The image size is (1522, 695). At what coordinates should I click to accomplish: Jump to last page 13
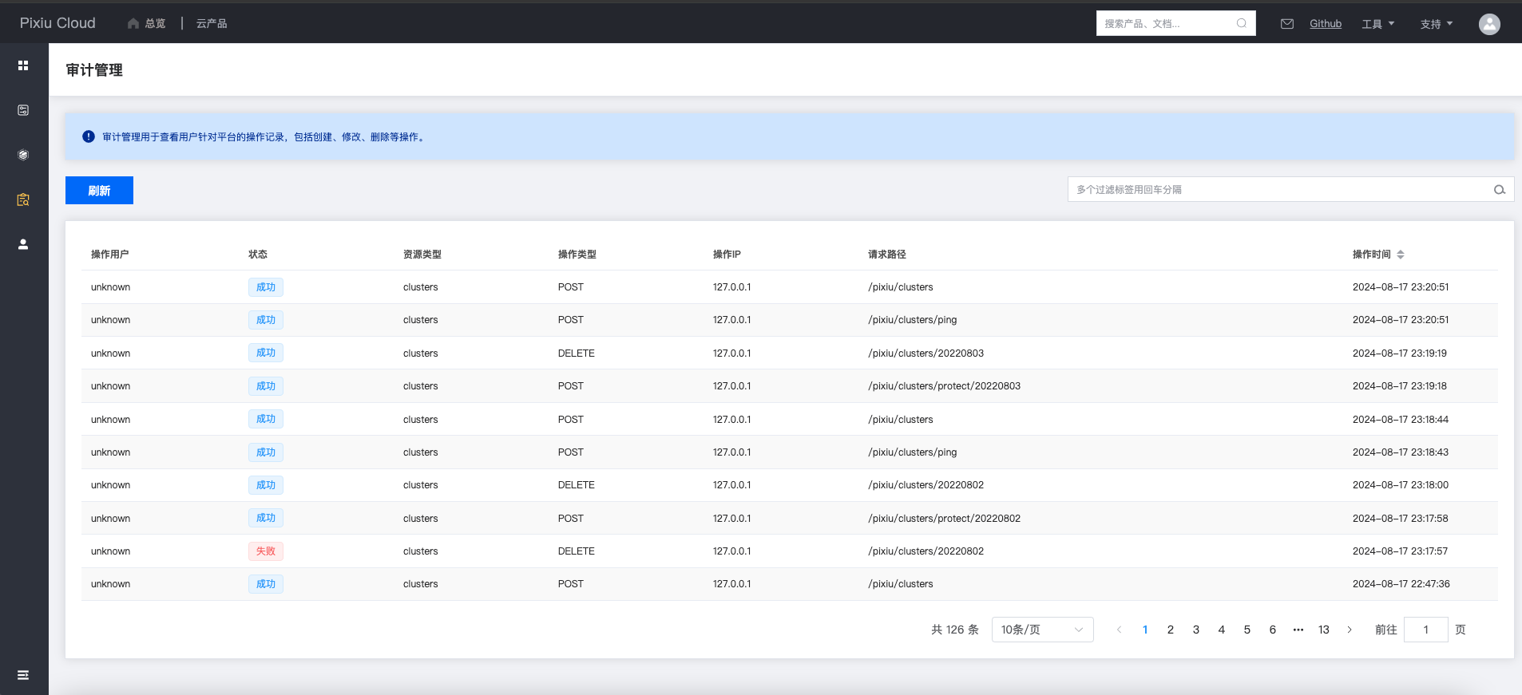tap(1324, 630)
